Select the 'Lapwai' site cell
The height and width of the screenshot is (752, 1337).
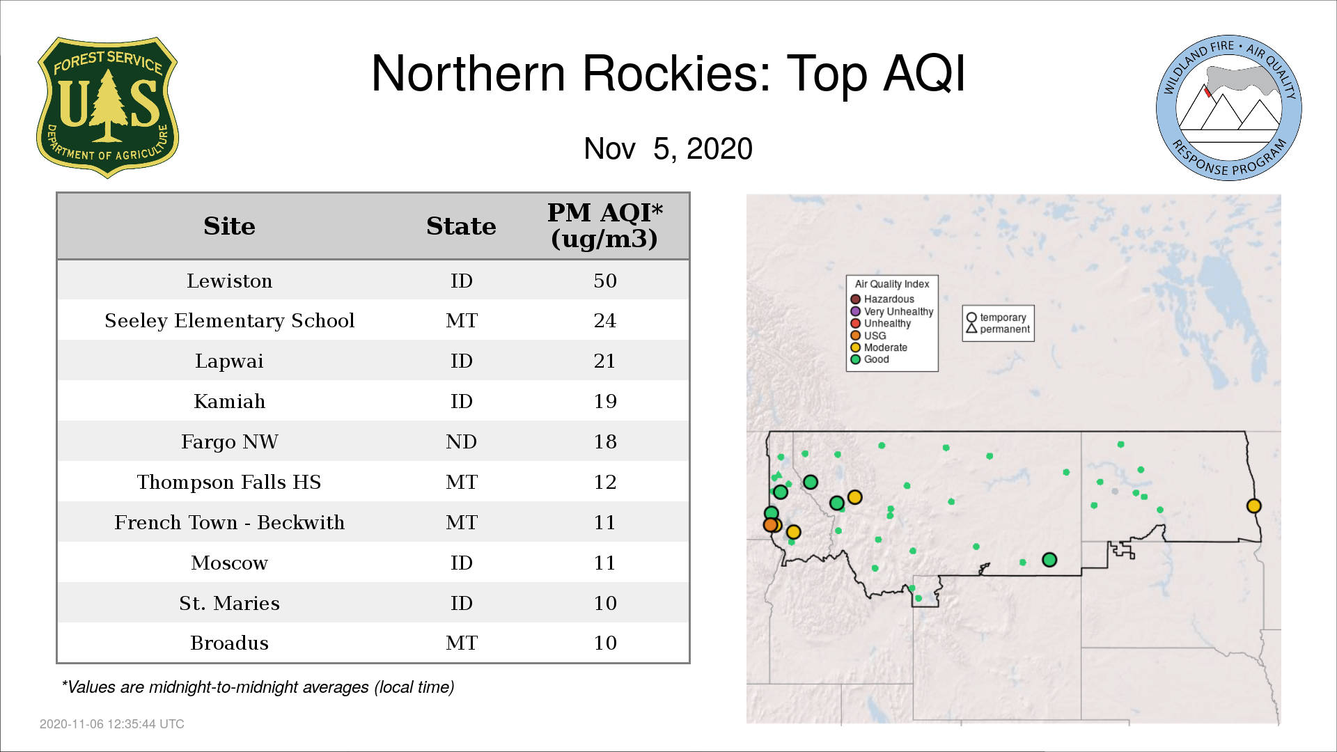pos(229,361)
